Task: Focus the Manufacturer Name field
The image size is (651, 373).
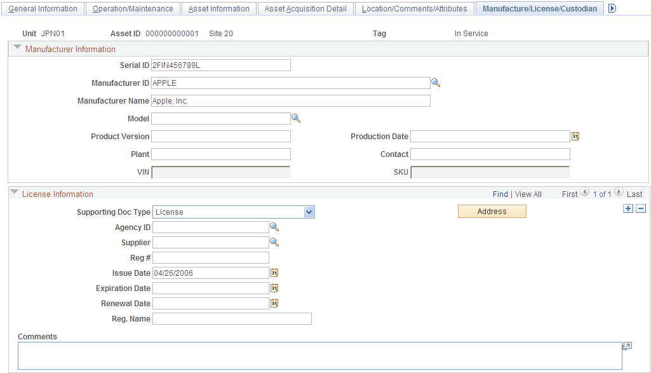Action: click(x=291, y=101)
